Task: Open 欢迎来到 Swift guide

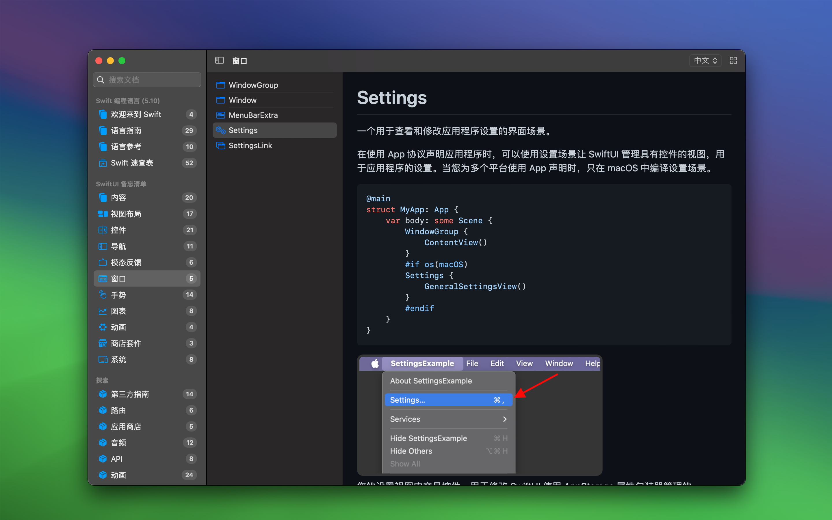Action: (x=137, y=114)
